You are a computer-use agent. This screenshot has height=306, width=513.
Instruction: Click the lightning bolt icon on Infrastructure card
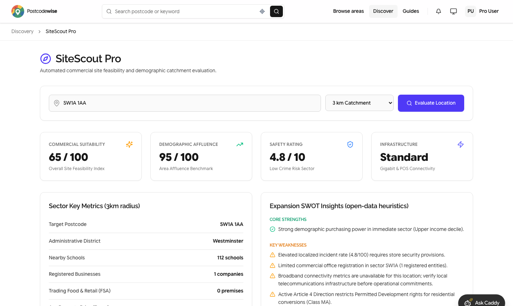(x=461, y=144)
